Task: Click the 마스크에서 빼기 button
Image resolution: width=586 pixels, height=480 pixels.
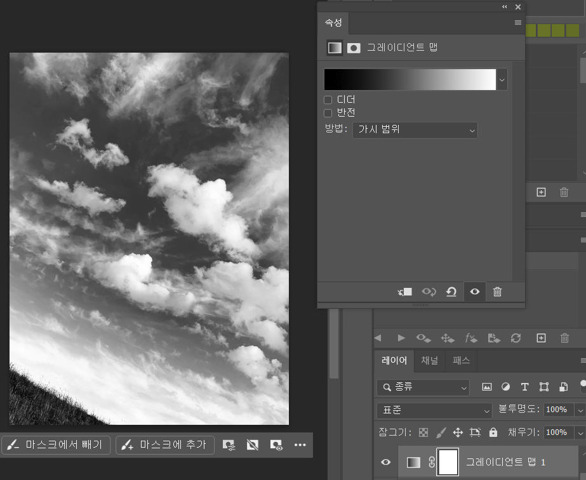Action: click(x=56, y=445)
